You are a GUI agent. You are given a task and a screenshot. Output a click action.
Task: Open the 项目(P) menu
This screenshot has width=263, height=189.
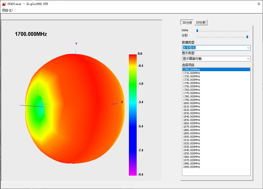[7, 10]
